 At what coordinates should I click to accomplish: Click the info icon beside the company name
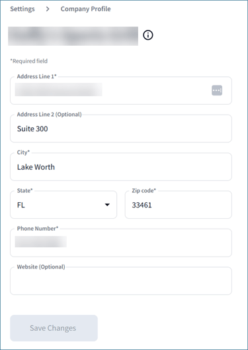tap(148, 35)
